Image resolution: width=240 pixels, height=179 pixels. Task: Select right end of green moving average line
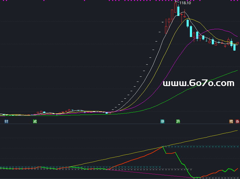[x=237, y=70]
